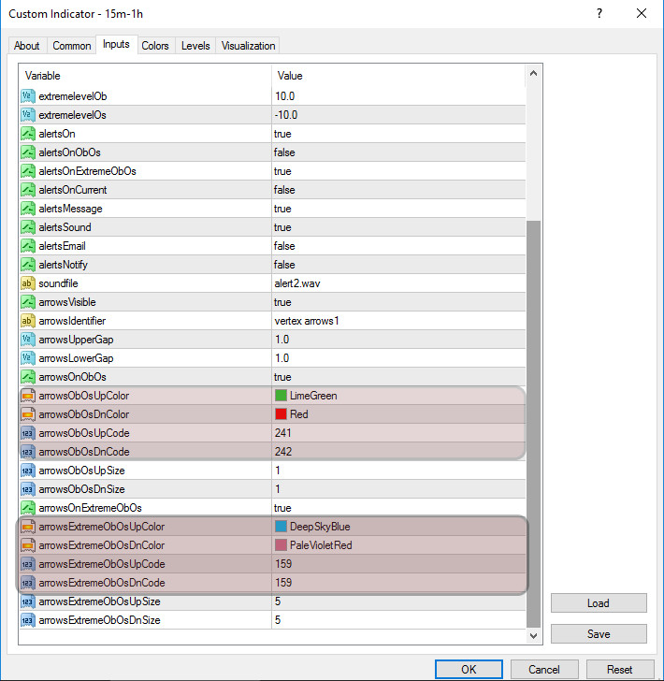Viewport: 664px width, 681px height.
Task: Switch to the Colors tab
Action: point(155,46)
